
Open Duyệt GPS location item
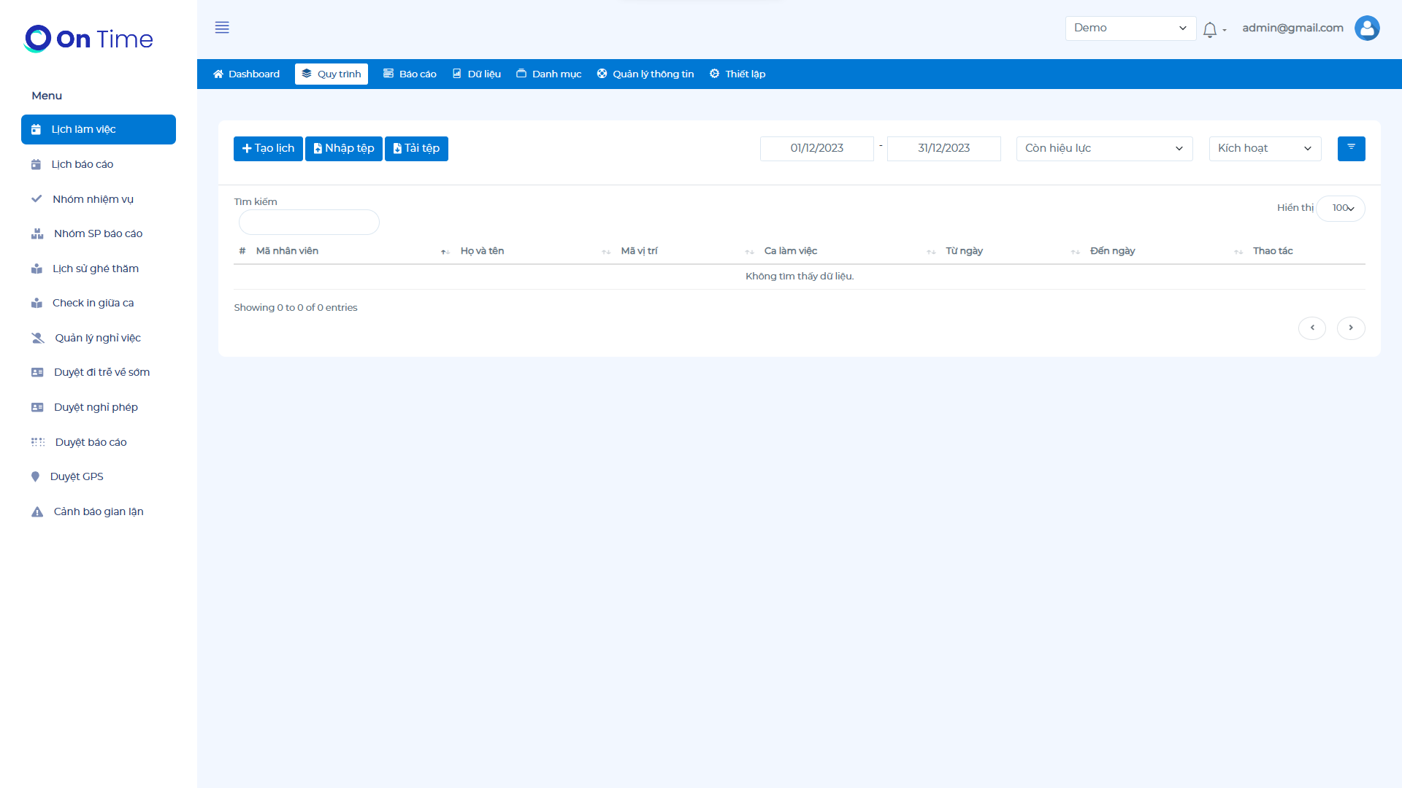coord(77,476)
